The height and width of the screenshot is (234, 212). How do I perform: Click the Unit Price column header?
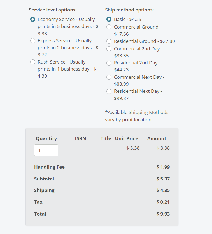click(x=126, y=138)
